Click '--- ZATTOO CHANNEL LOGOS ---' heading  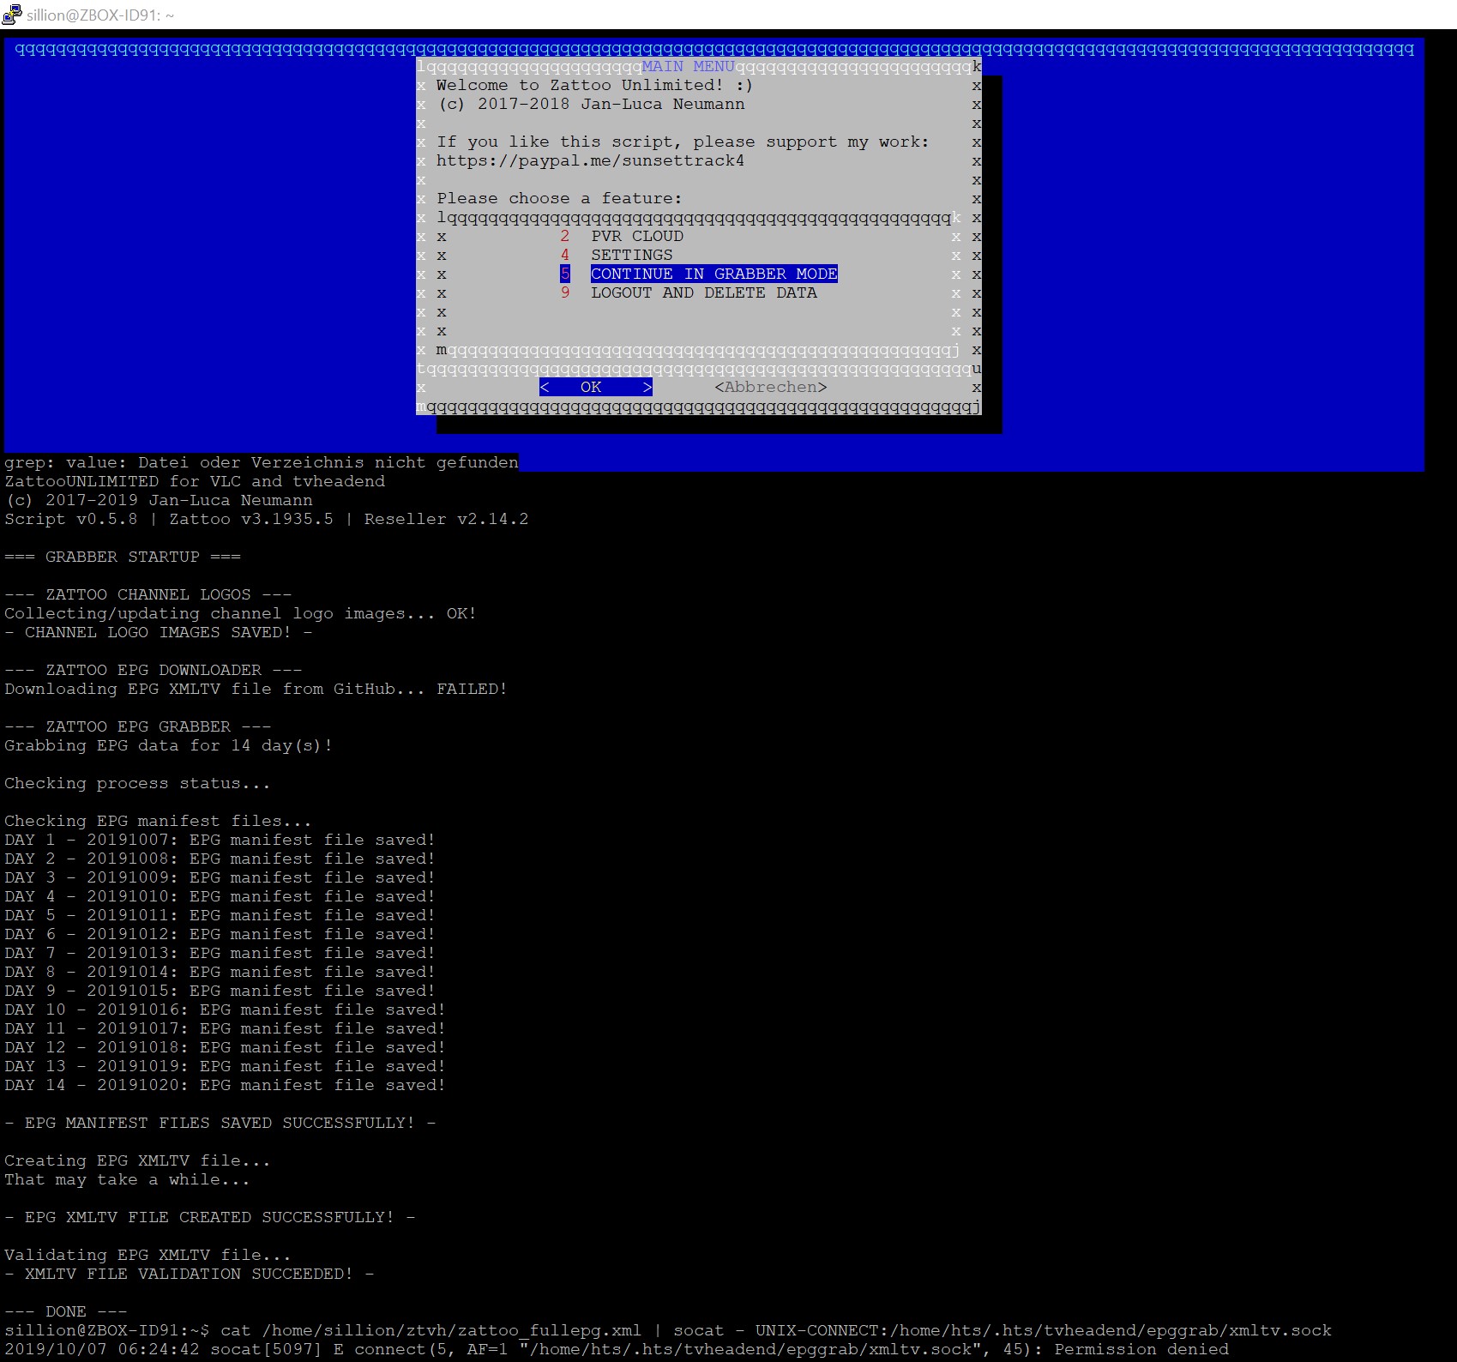click(148, 595)
